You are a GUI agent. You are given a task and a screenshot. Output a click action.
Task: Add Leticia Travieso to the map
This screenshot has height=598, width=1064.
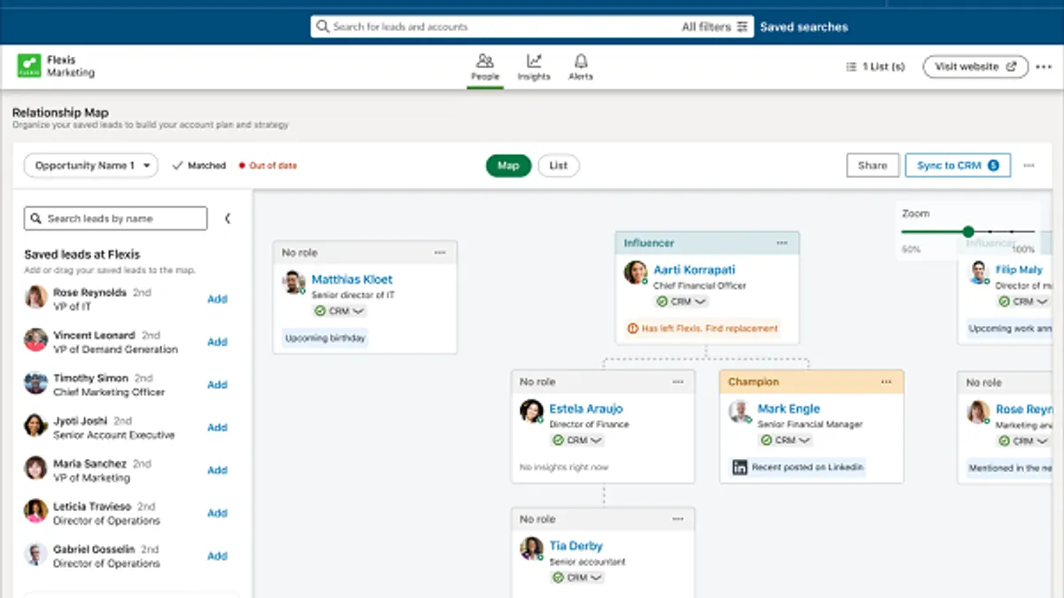pyautogui.click(x=217, y=514)
